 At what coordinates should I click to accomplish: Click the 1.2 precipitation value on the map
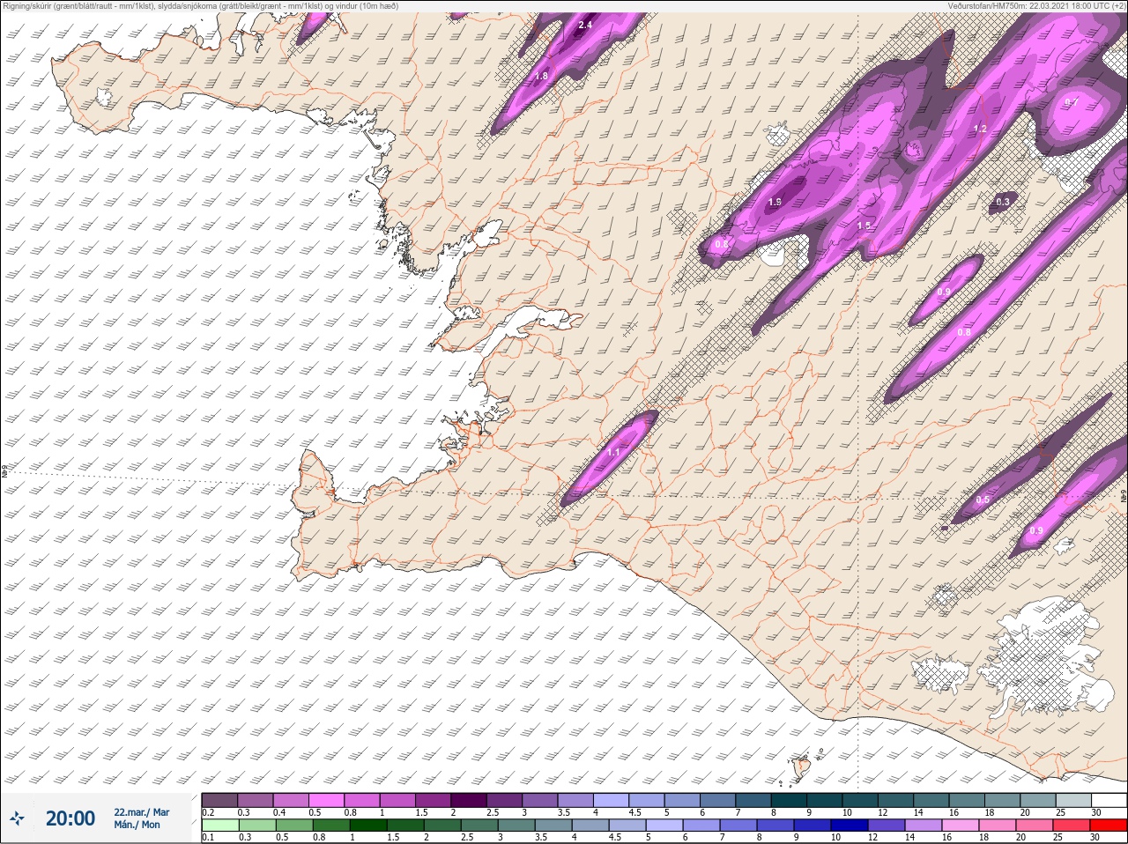click(x=980, y=130)
